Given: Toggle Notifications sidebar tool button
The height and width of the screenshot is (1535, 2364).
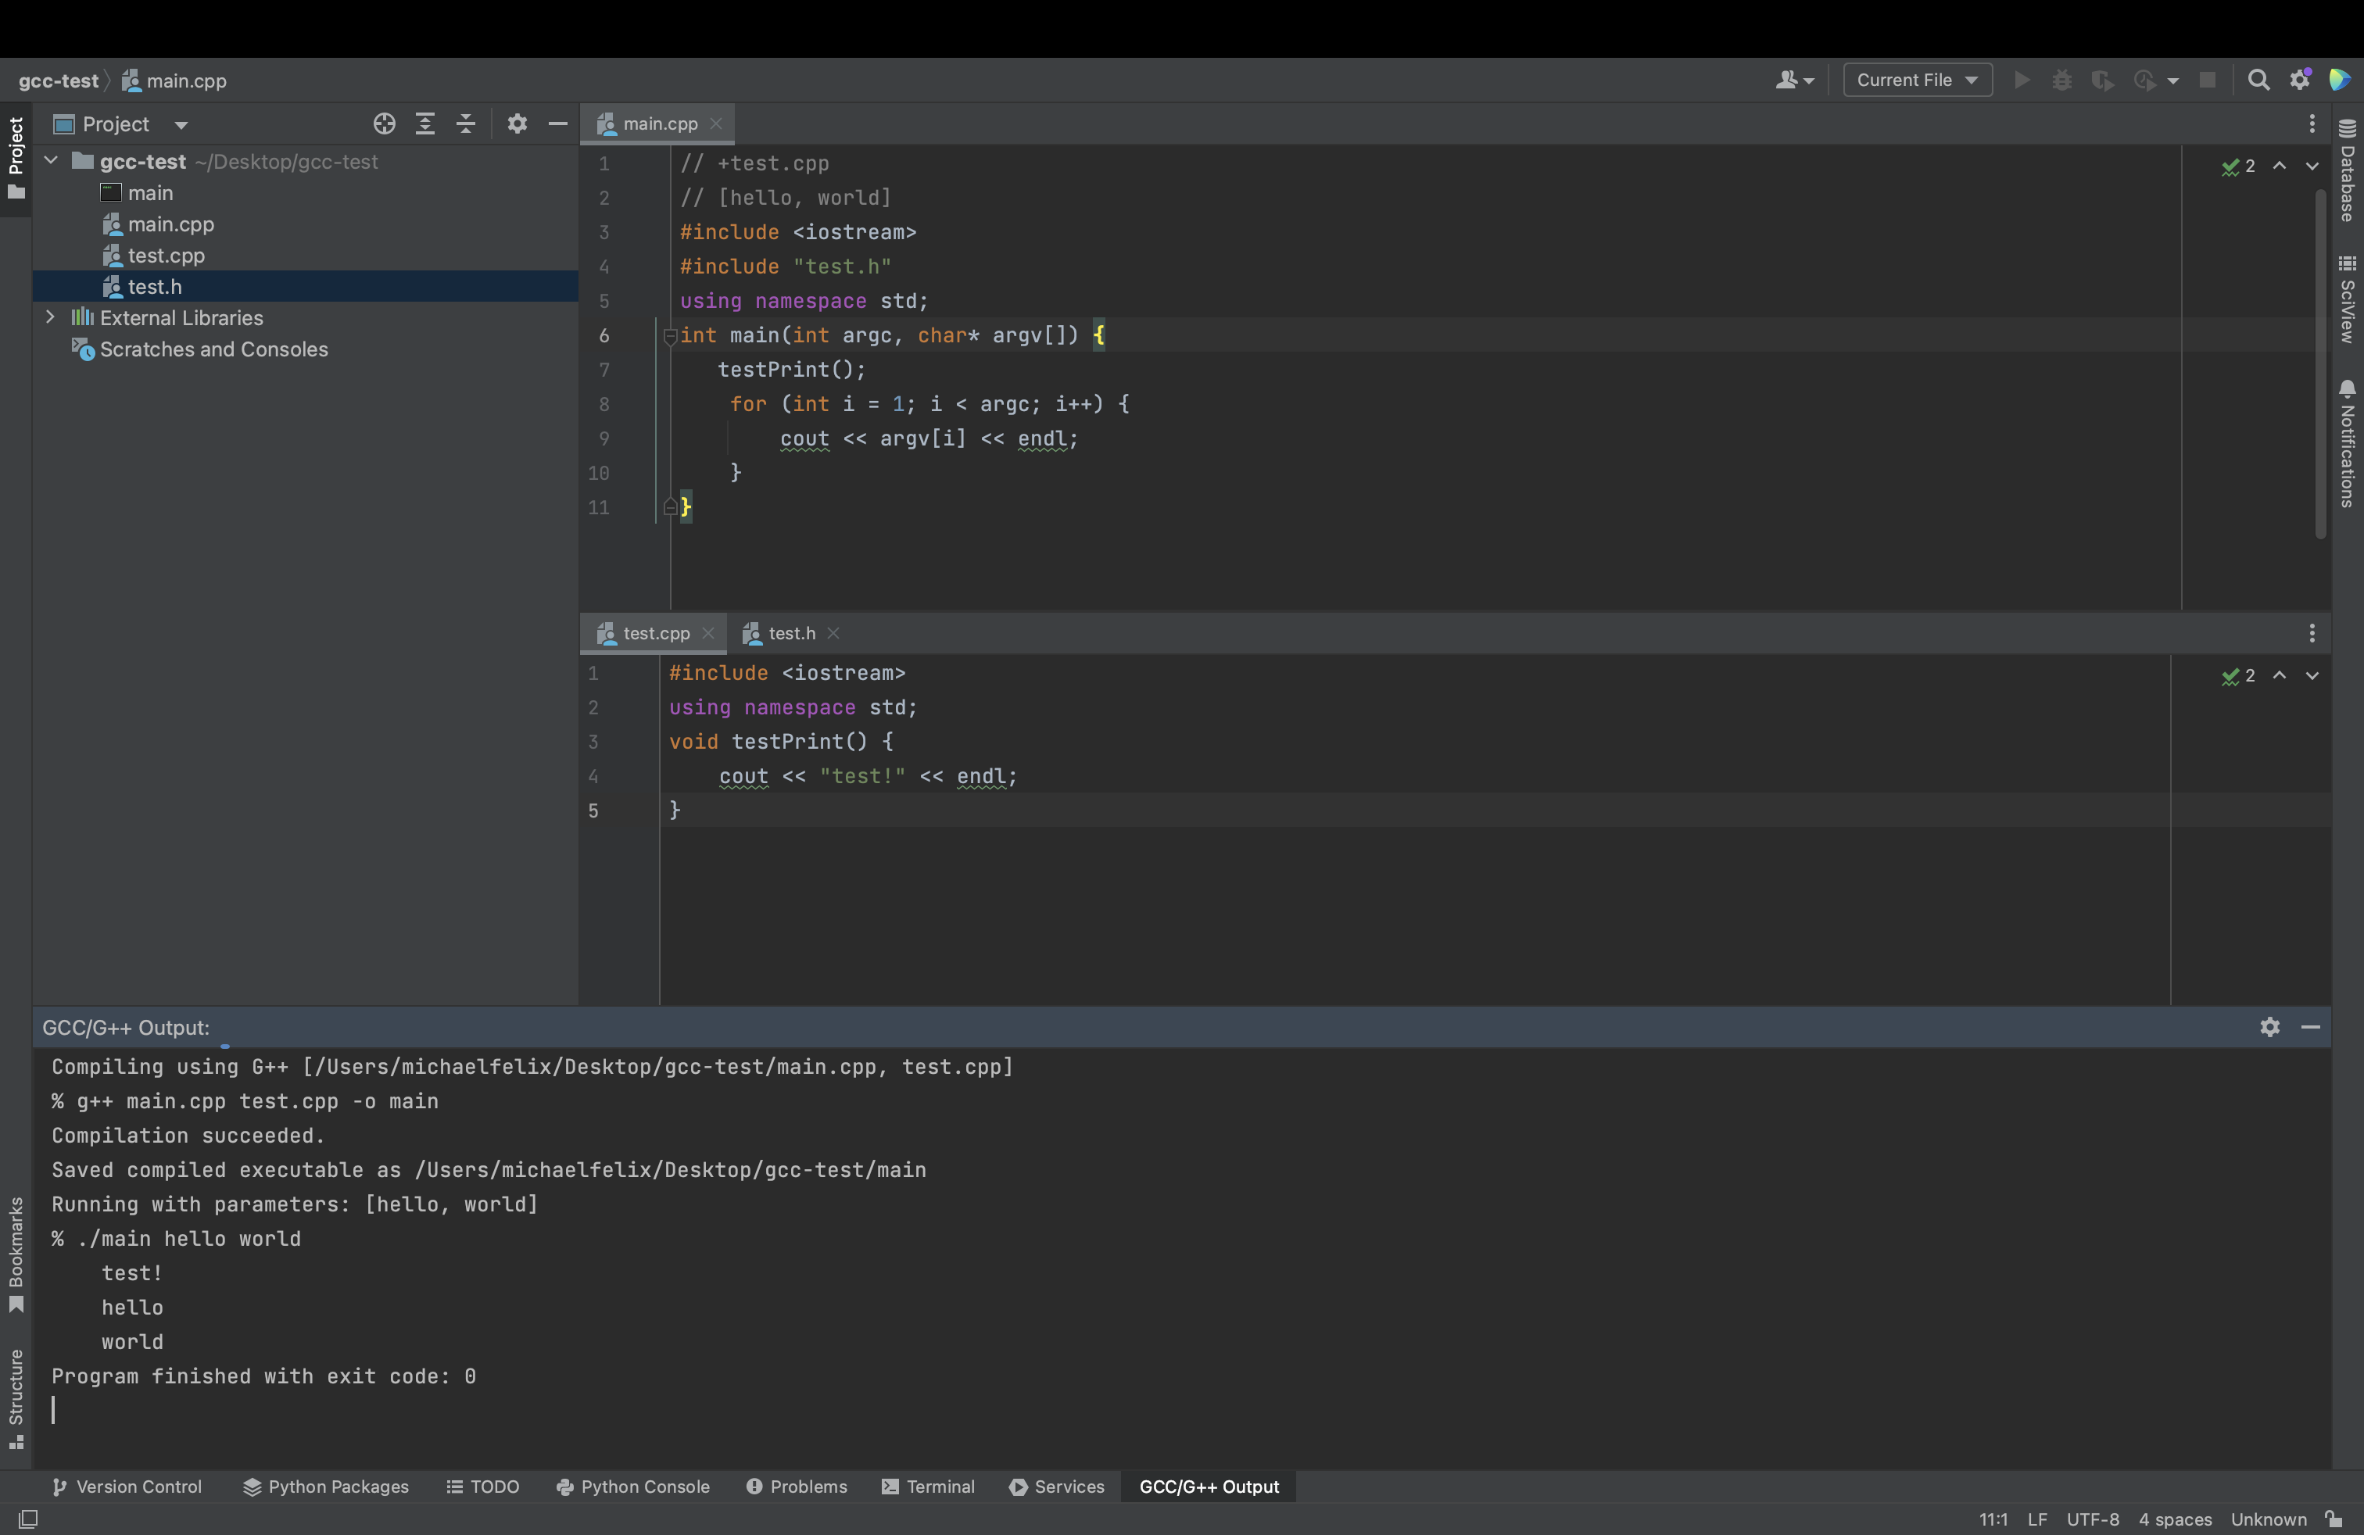Looking at the screenshot, I should coord(2347,444).
